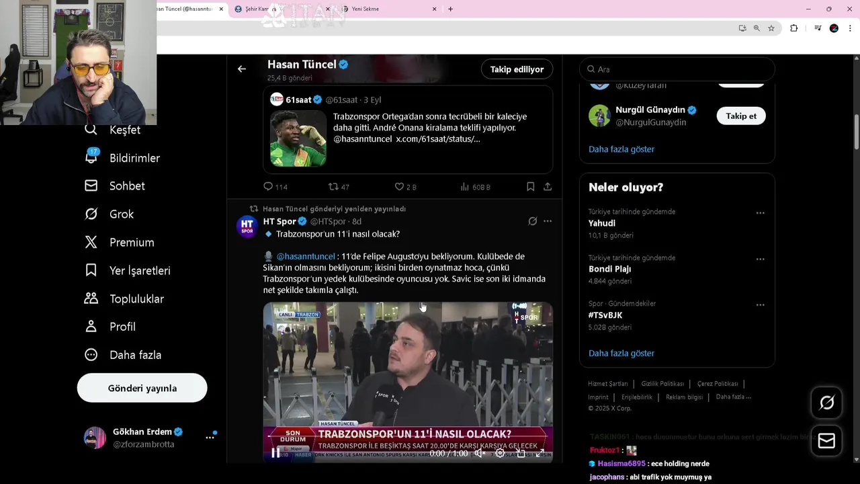The height and width of the screenshot is (484, 860).
Task: Open more options for #TSvBJK trend
Action: click(x=760, y=305)
